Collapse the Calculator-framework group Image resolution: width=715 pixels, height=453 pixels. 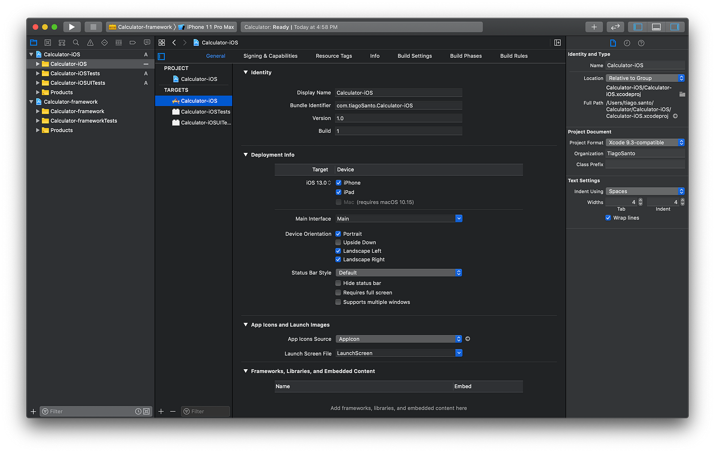(x=31, y=101)
